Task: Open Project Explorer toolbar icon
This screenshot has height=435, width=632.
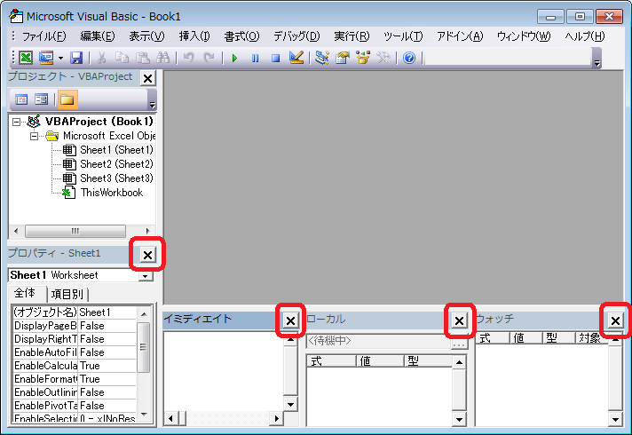Action: click(322, 58)
